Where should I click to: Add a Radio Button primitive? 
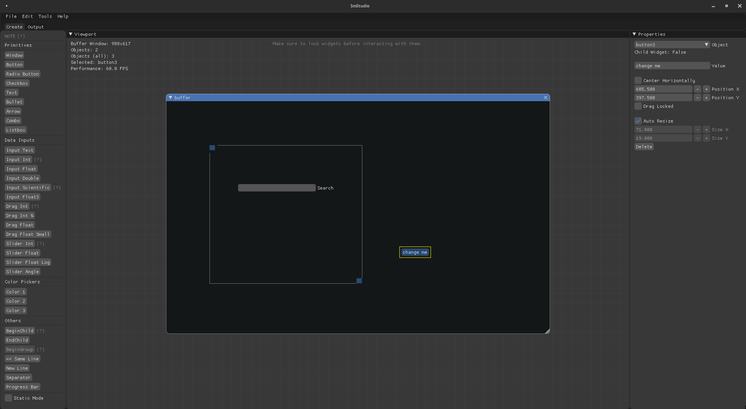[22, 74]
